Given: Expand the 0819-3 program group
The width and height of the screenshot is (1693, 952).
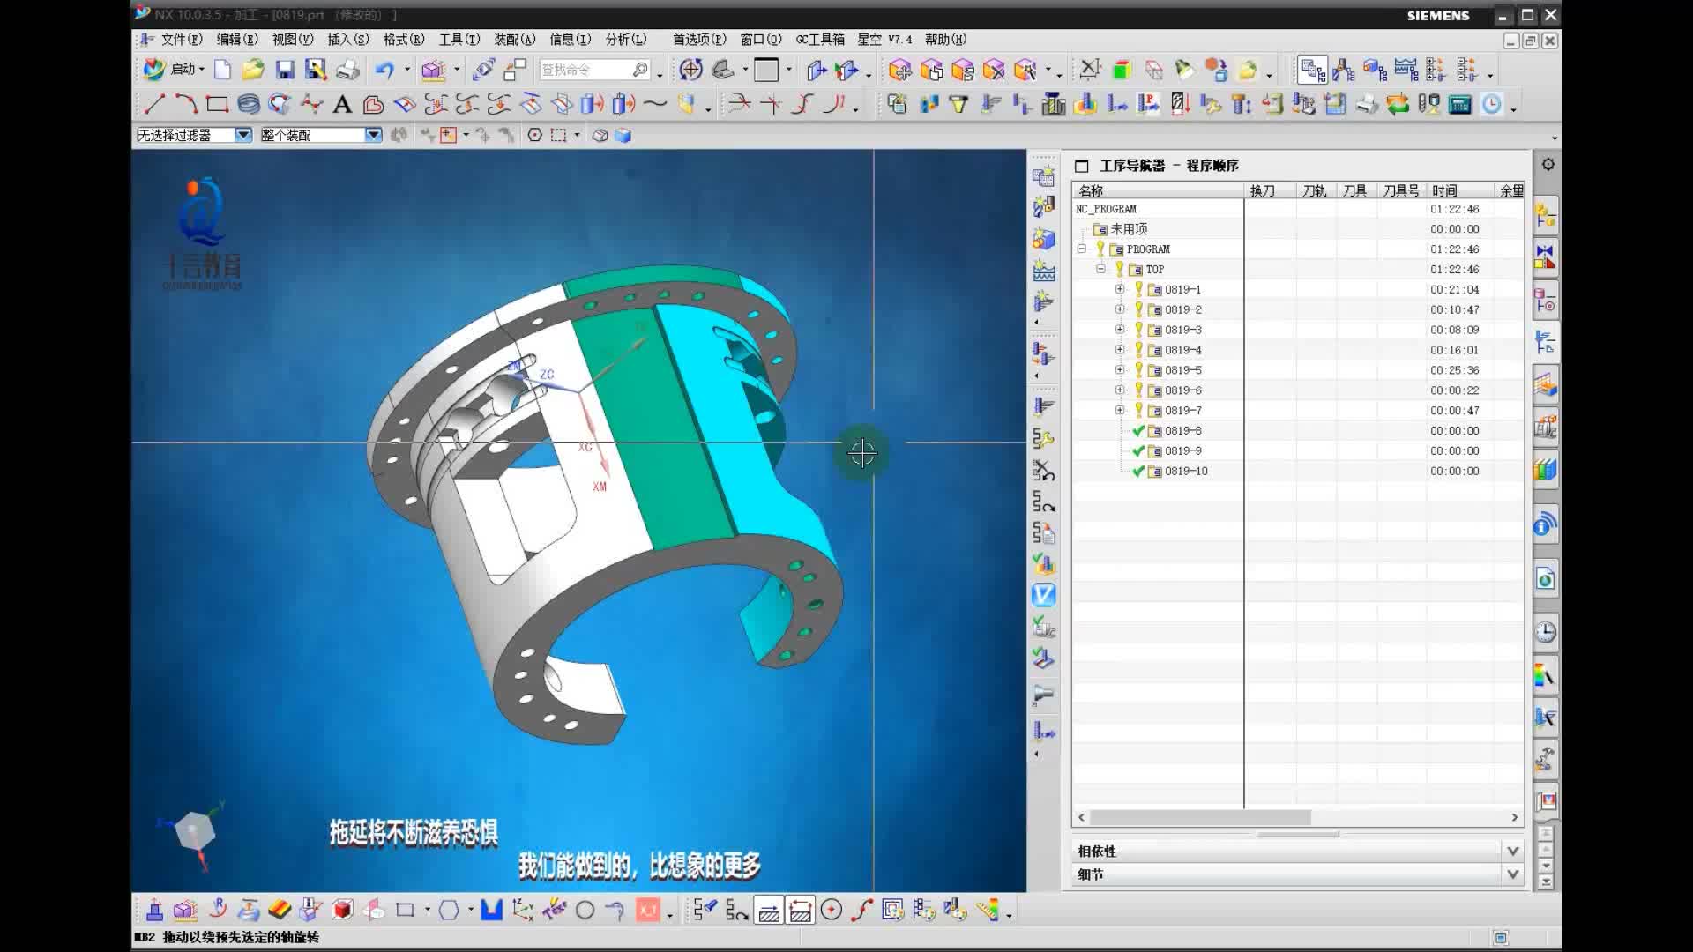Looking at the screenshot, I should [1119, 330].
